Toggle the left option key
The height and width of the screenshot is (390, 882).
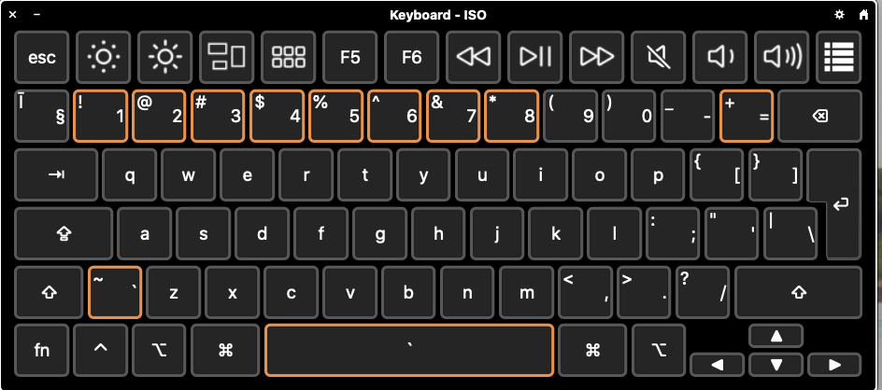tap(159, 350)
